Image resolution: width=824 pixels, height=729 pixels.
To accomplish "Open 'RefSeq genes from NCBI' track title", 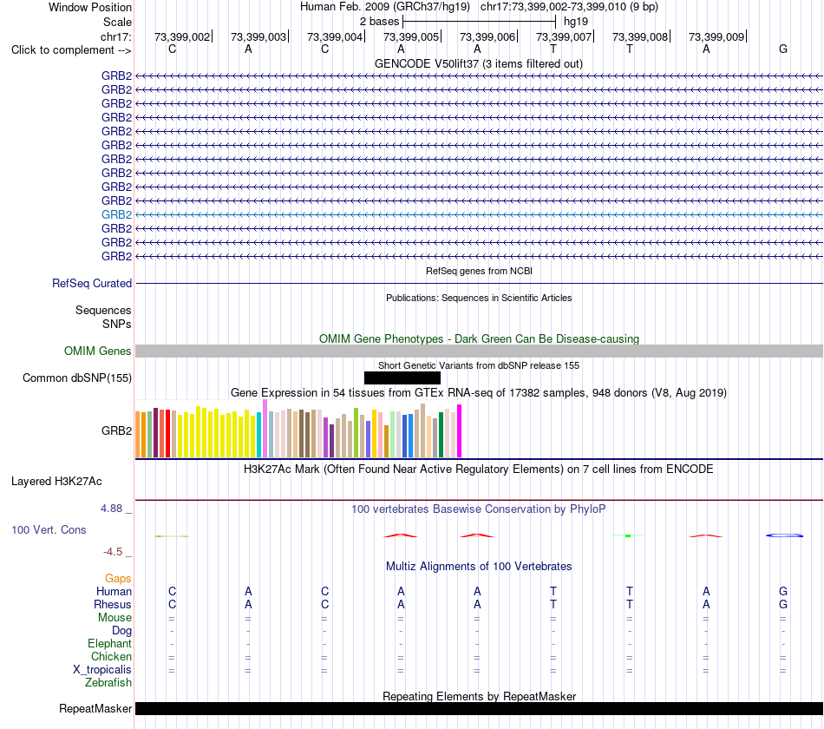I will pos(479,271).
